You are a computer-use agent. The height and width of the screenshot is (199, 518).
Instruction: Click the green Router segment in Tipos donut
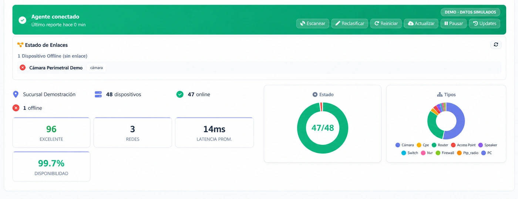pyautogui.click(x=432, y=125)
